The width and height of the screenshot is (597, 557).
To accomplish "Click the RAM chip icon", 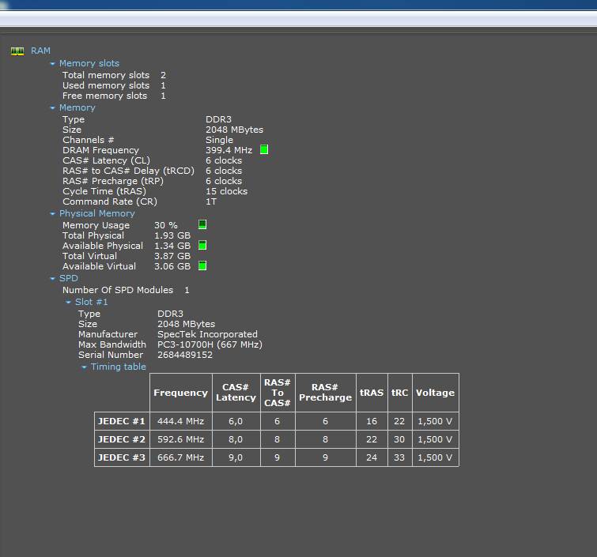I will pos(17,51).
